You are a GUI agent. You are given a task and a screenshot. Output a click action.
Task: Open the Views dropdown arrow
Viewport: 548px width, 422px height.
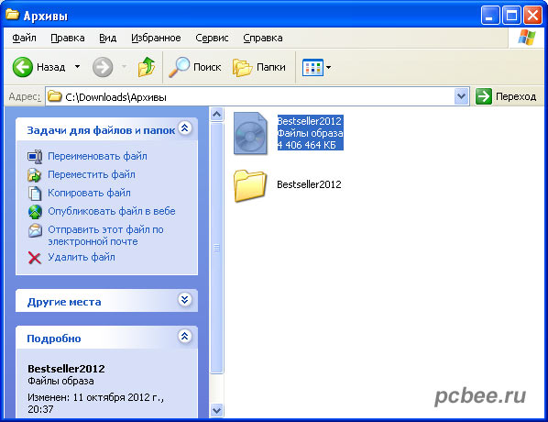(x=328, y=67)
